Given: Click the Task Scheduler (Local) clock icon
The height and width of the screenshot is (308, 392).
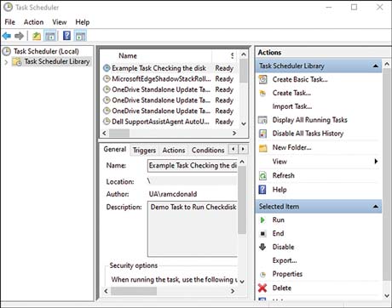Looking at the screenshot, I should pyautogui.click(x=7, y=51).
